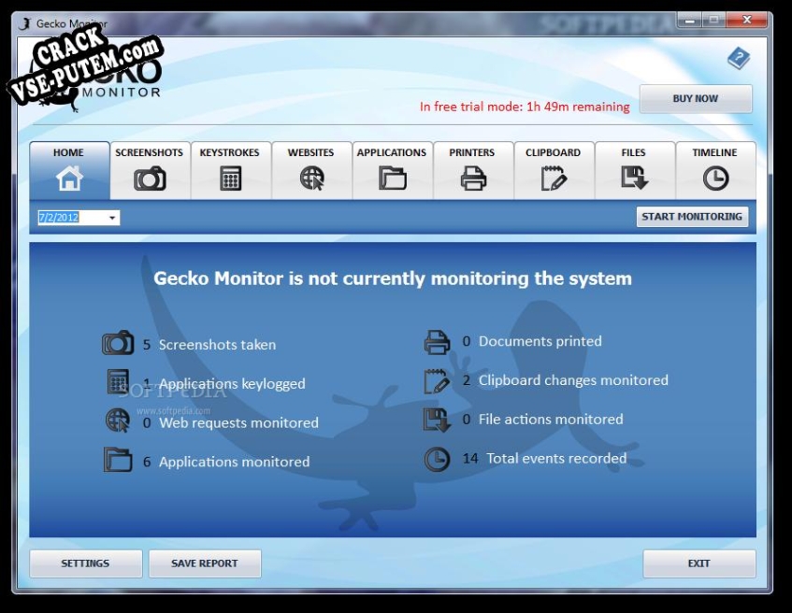Click the notepad icon beside Clipboard changes
792x613 pixels.
coord(437,381)
